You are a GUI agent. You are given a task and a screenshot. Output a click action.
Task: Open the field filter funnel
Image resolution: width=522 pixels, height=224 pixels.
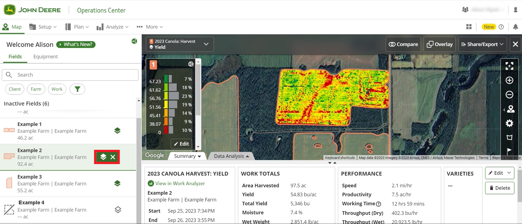[x=77, y=89]
